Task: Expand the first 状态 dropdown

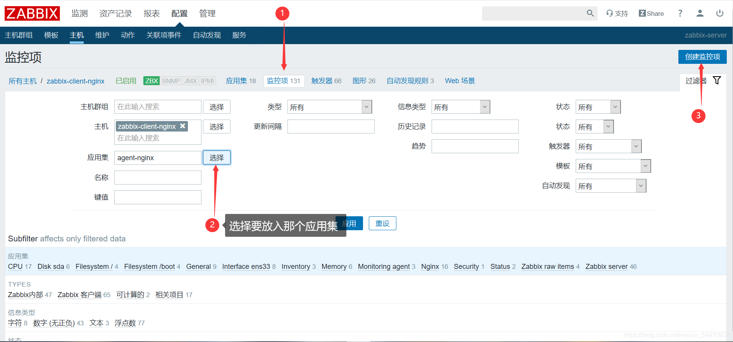Action: [x=598, y=107]
